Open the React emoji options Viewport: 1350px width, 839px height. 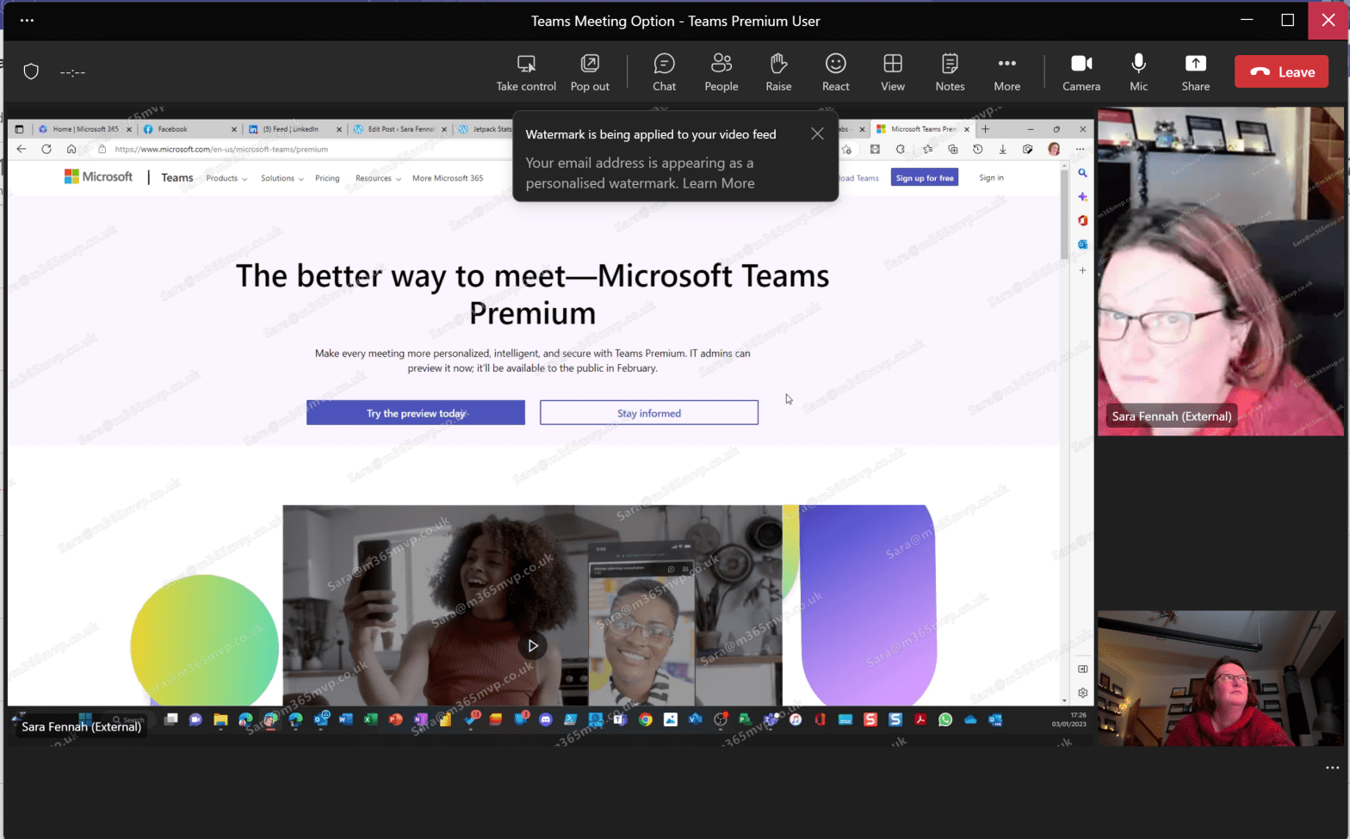(835, 72)
